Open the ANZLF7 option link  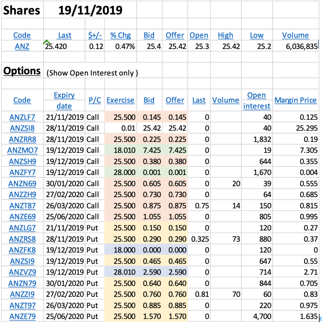[x=22, y=117]
